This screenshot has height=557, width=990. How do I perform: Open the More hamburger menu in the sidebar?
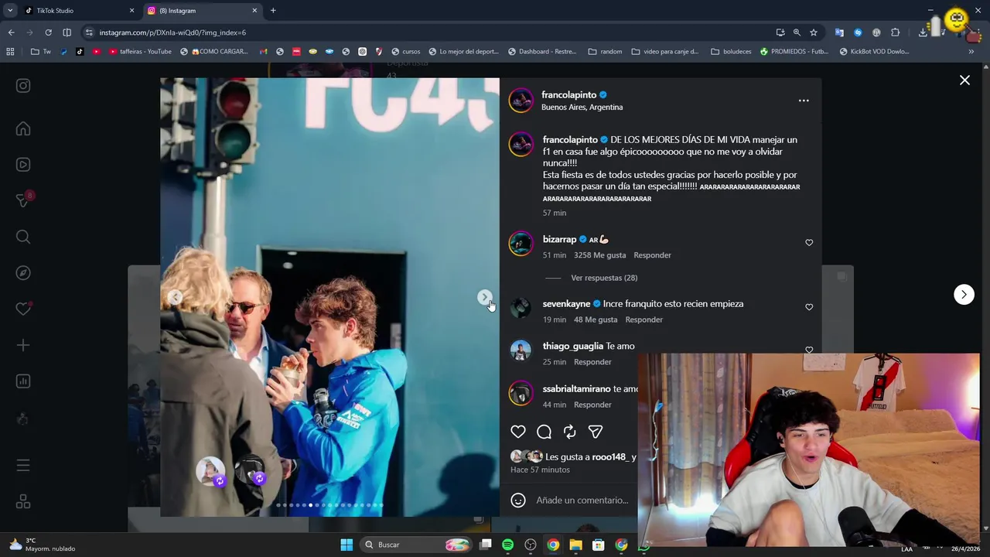[x=23, y=465]
